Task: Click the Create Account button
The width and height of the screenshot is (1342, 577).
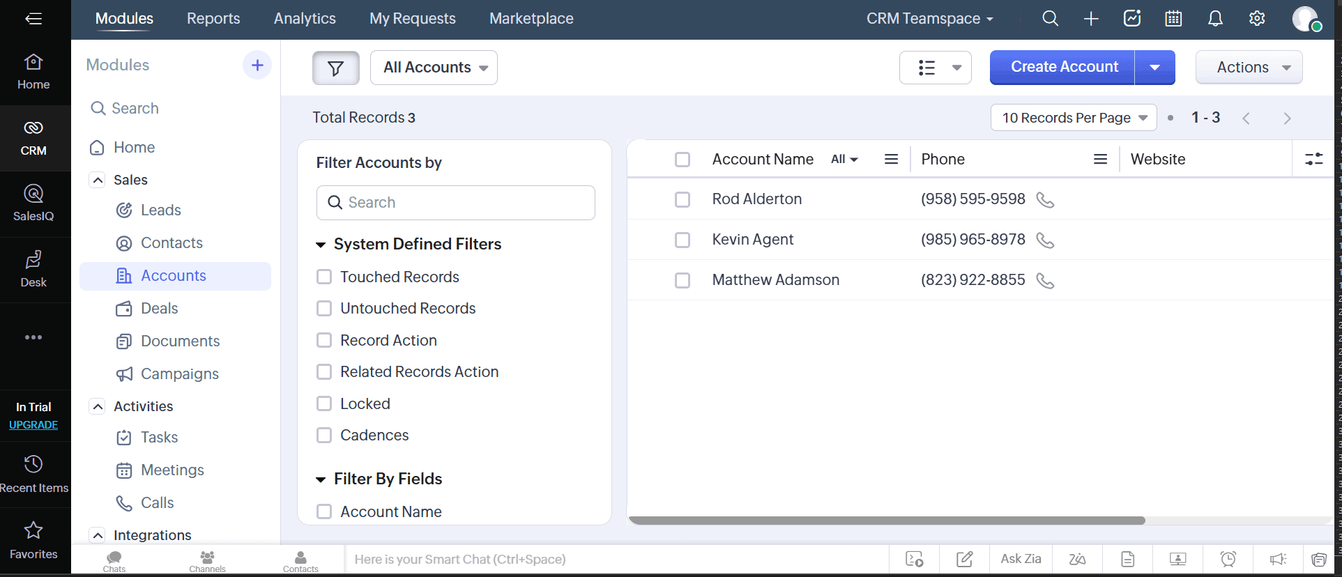Action: coord(1063,68)
